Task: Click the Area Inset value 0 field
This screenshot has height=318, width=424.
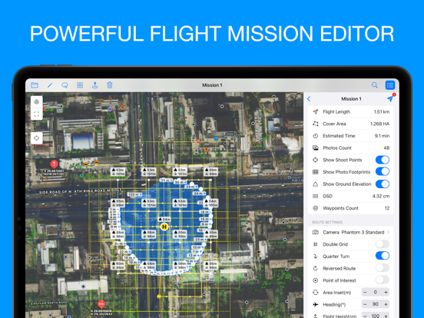Action: (376, 293)
